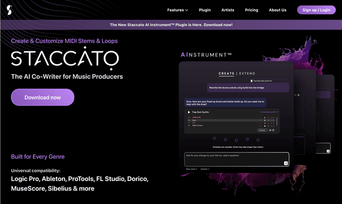Click the track list scrollbar in the plugin
Image resolution: width=342 pixels, height=204 pixels.
coord(277,121)
